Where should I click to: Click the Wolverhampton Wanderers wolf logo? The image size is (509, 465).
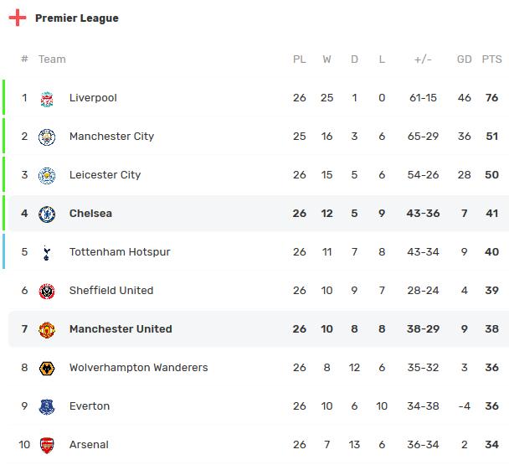coord(47,369)
